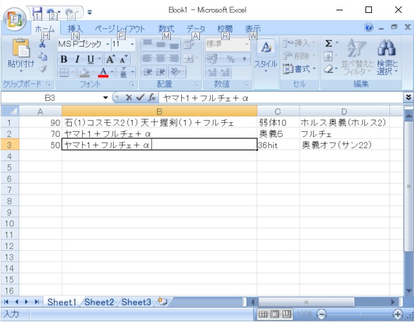Cancel the cell entry with X icon
The height and width of the screenshot is (322, 414).
[129, 98]
